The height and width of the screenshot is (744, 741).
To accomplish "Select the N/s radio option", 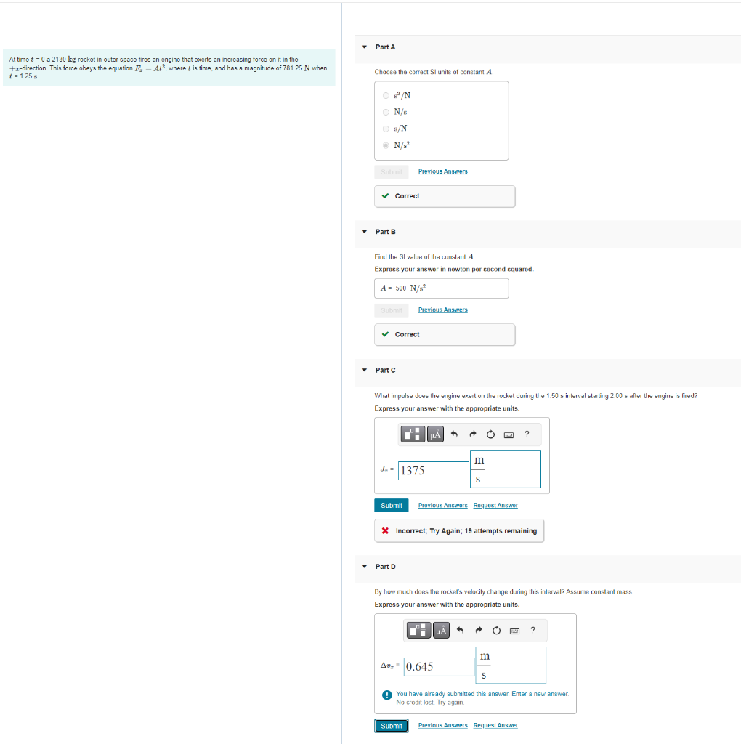I will tap(386, 112).
